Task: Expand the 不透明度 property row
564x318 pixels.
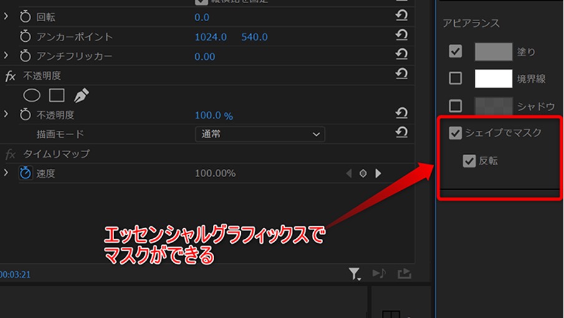Action: coord(6,114)
